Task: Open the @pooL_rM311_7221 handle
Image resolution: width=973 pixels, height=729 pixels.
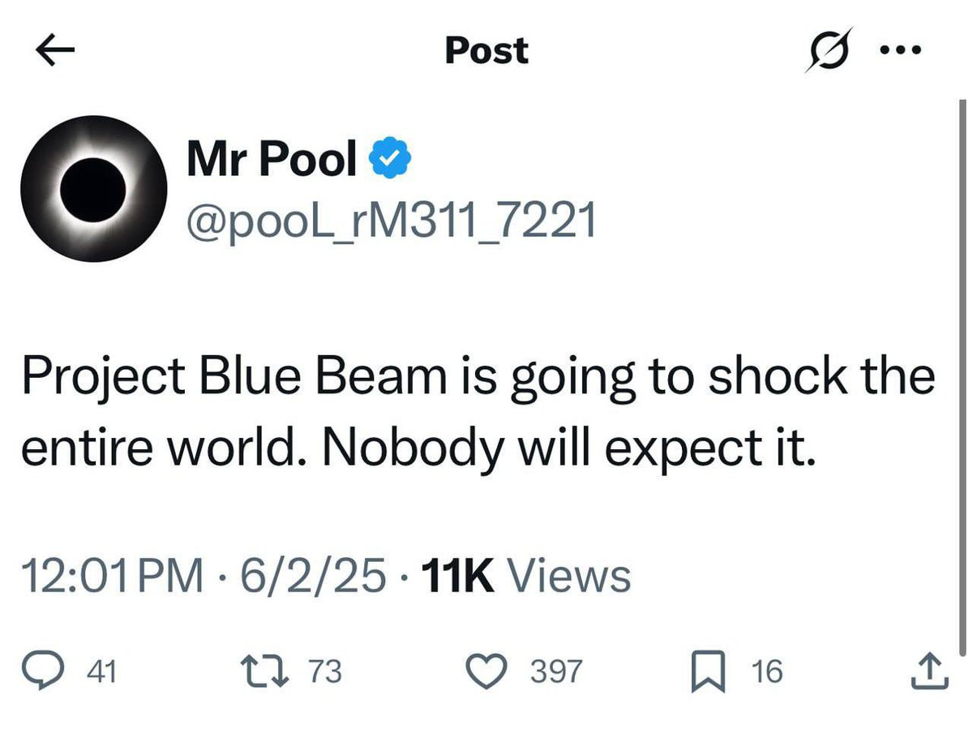Action: point(391,219)
